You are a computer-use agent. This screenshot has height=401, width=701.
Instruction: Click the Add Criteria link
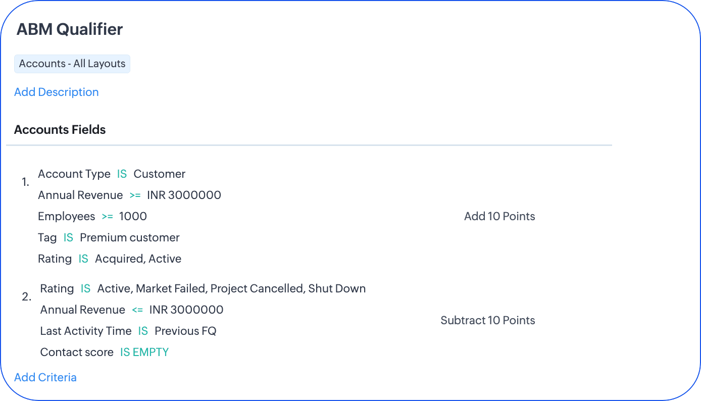(x=45, y=377)
